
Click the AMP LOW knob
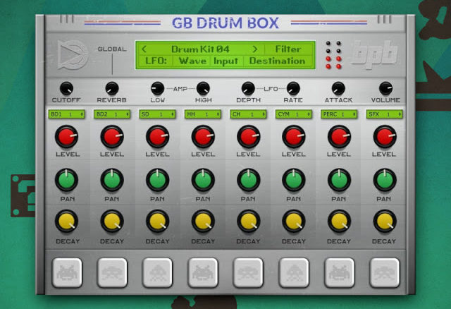pos(157,88)
